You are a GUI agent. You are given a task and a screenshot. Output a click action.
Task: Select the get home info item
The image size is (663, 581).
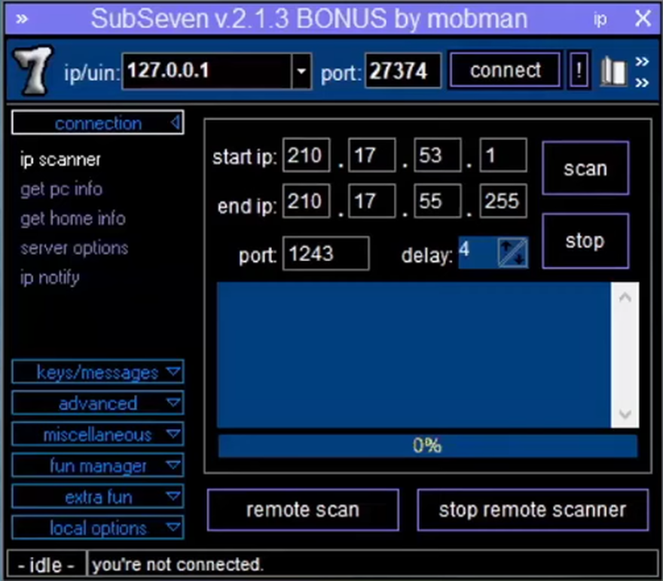pyautogui.click(x=73, y=219)
